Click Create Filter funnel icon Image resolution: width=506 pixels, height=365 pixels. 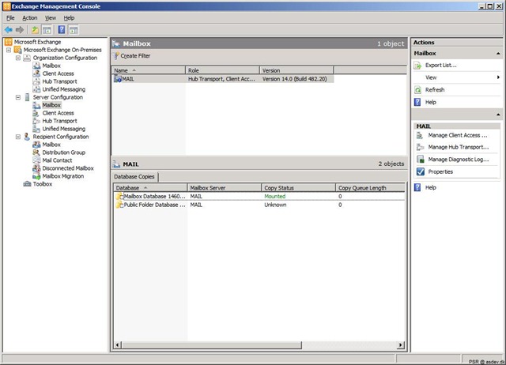(116, 56)
